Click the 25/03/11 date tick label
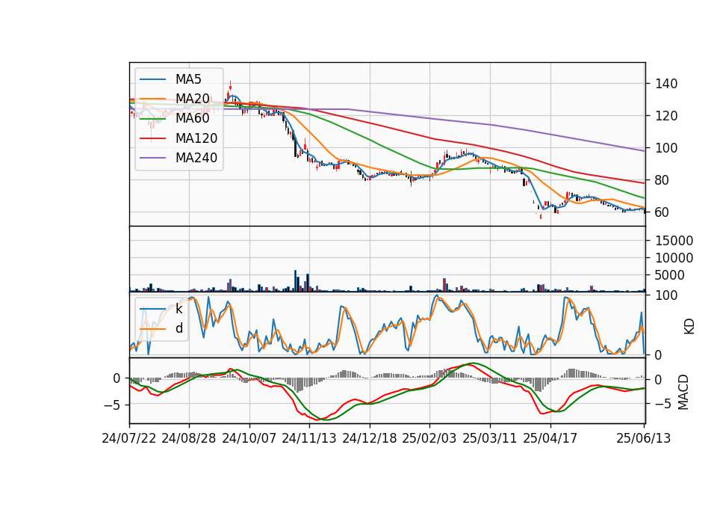 [490, 438]
